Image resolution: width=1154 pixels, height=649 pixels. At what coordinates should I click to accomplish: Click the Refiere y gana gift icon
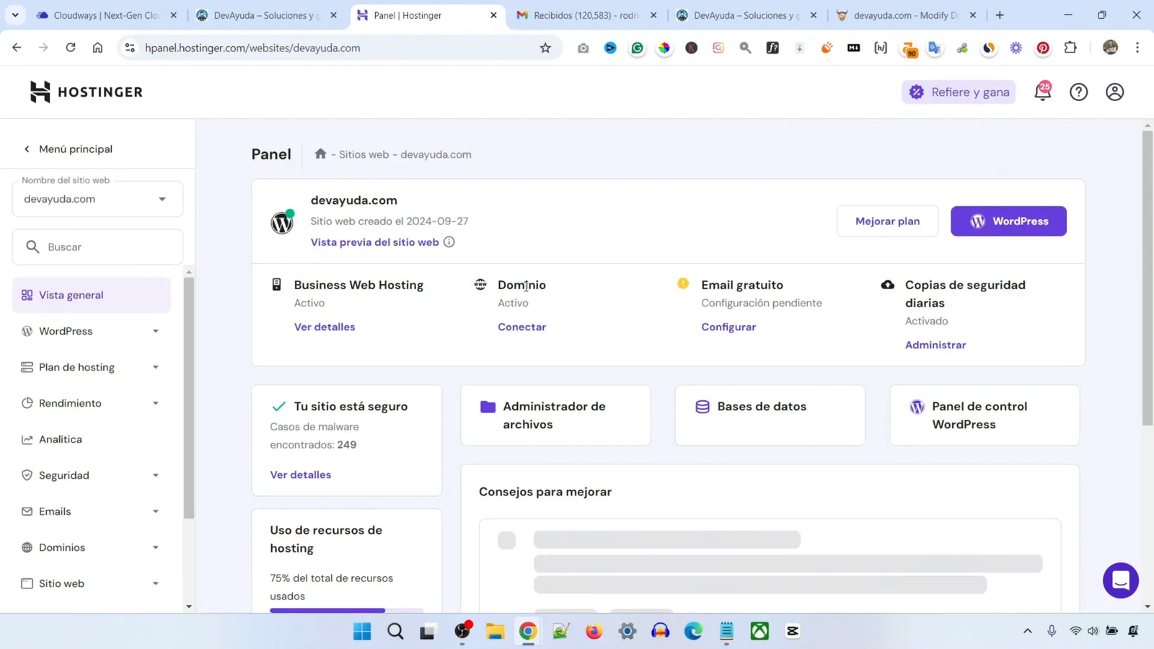click(916, 92)
